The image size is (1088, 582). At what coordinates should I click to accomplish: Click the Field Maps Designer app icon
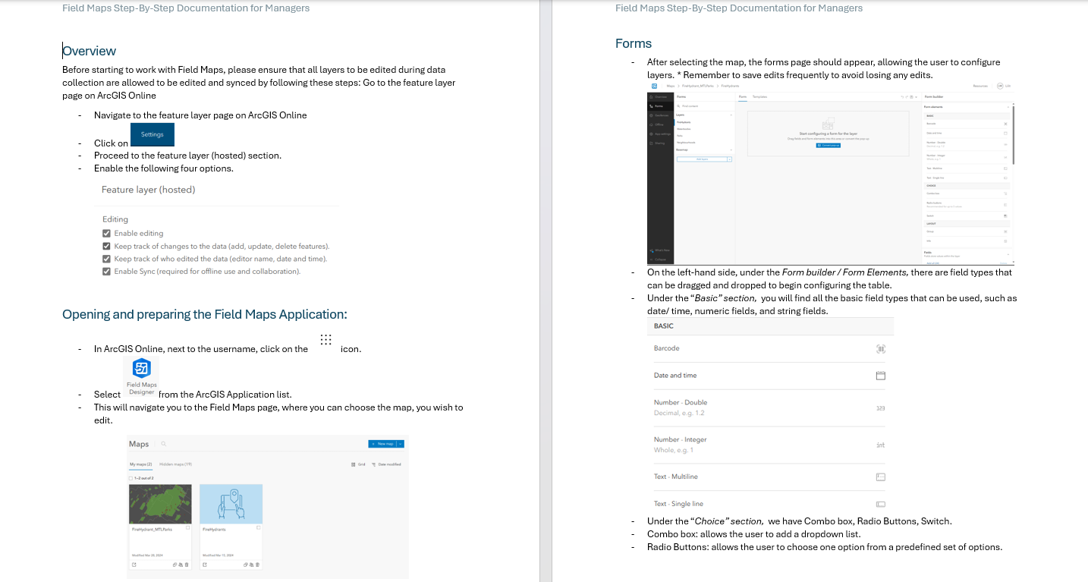click(x=142, y=369)
